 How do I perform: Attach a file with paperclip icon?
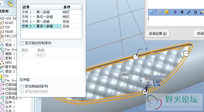159,12
